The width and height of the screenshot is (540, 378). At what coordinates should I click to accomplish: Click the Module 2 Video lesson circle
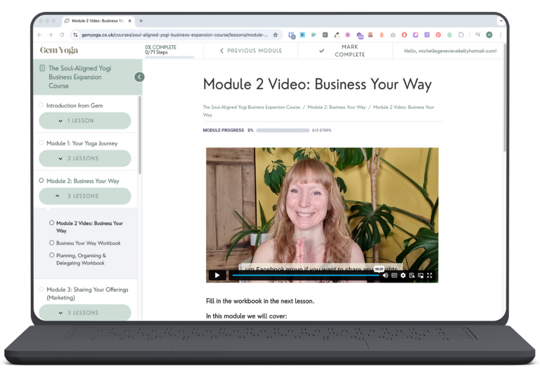coord(52,223)
